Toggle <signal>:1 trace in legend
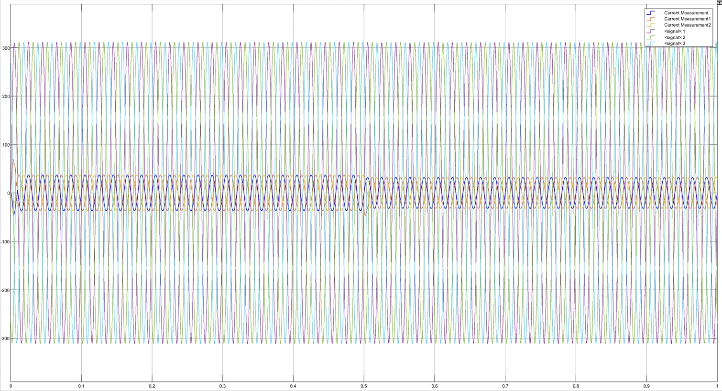This screenshot has height=391, width=722. [675, 31]
